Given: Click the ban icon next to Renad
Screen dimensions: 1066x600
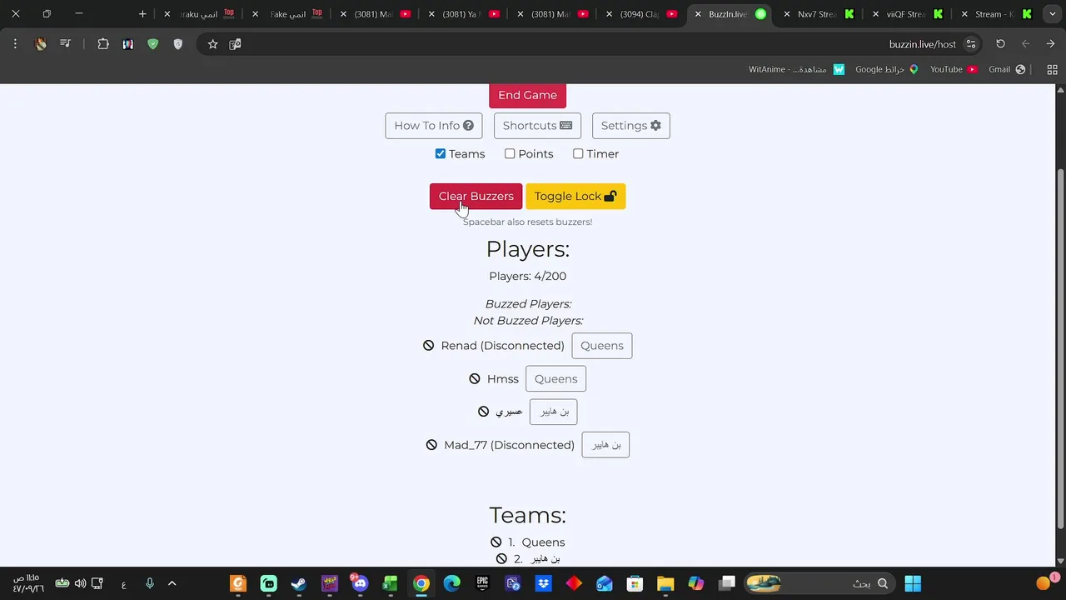Looking at the screenshot, I should pos(428,345).
